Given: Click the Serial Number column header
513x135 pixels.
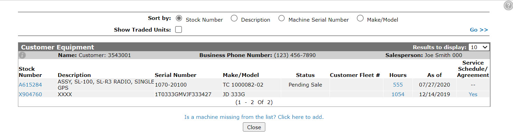Looking at the screenshot, I should coord(175,75).
